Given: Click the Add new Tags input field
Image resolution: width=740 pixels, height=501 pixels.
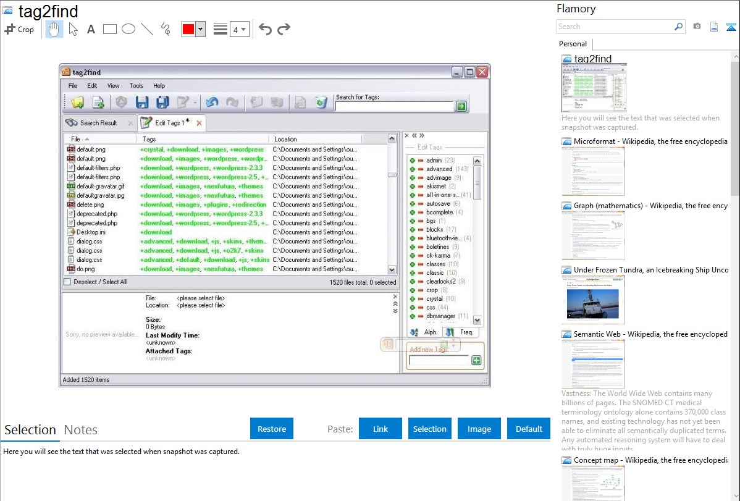Looking at the screenshot, I should (439, 361).
